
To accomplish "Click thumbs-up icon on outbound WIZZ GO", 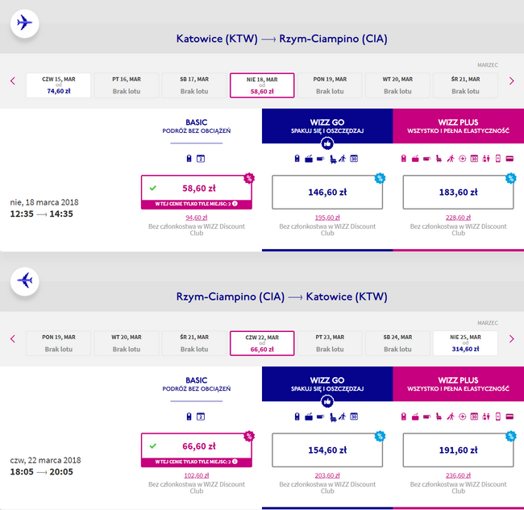I will (x=327, y=144).
